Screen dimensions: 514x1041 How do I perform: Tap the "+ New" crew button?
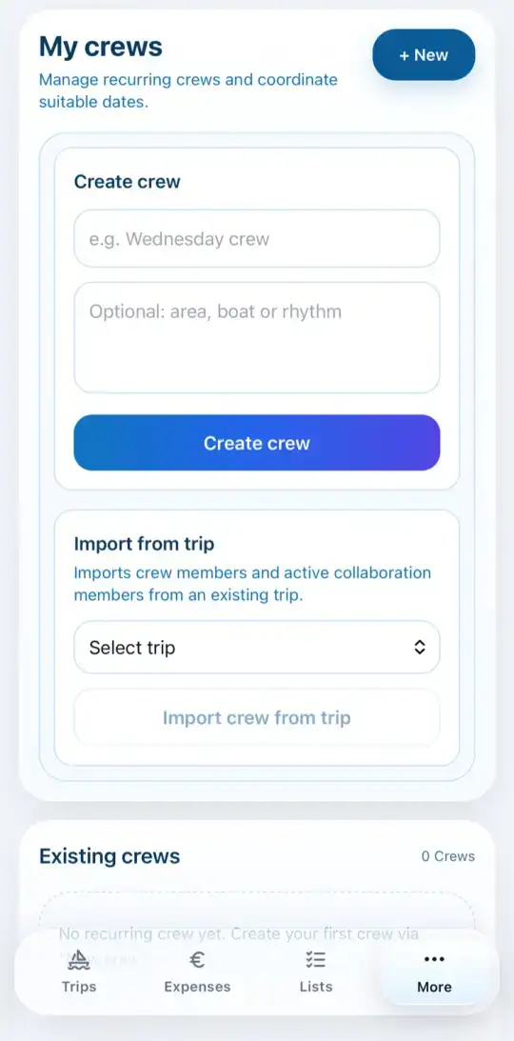pyautogui.click(x=424, y=55)
